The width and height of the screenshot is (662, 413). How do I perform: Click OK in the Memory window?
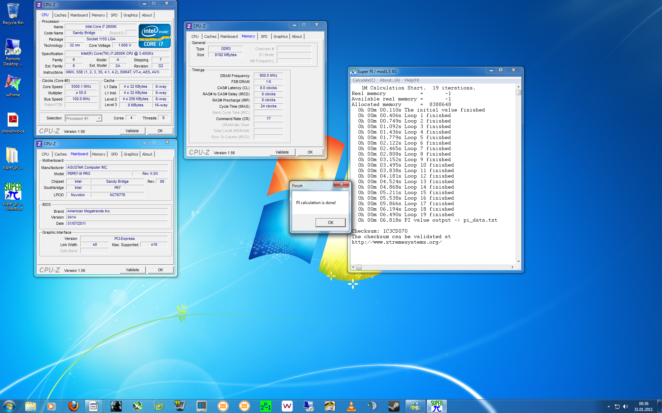click(310, 152)
